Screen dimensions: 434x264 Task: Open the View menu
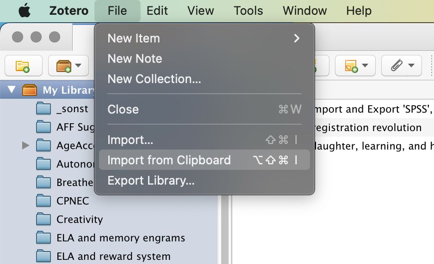pos(201,11)
